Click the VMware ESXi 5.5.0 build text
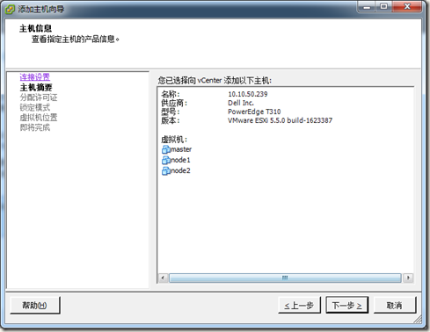 click(x=280, y=120)
